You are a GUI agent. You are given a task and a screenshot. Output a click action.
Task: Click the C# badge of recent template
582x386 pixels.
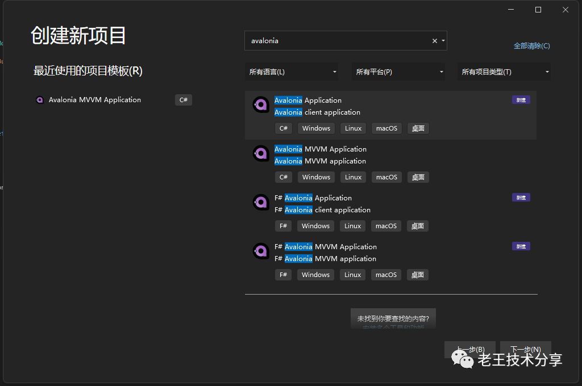(184, 100)
